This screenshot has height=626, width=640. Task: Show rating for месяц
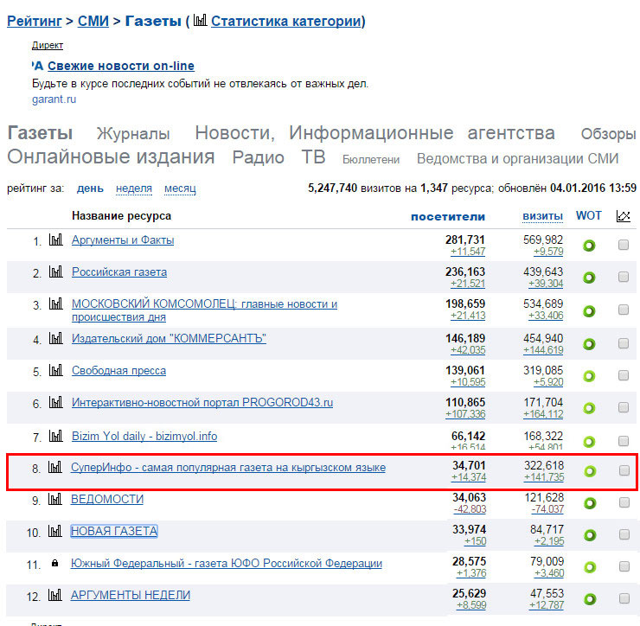pyautogui.click(x=180, y=188)
